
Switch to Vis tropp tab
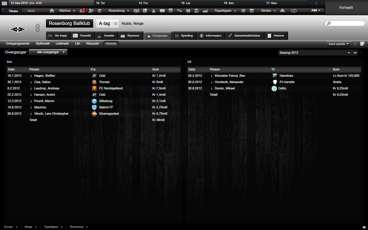58,36
